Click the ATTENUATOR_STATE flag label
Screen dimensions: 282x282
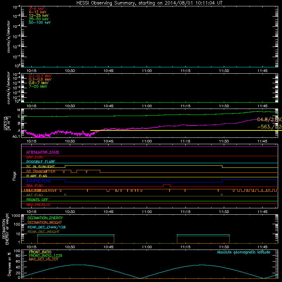43,152
